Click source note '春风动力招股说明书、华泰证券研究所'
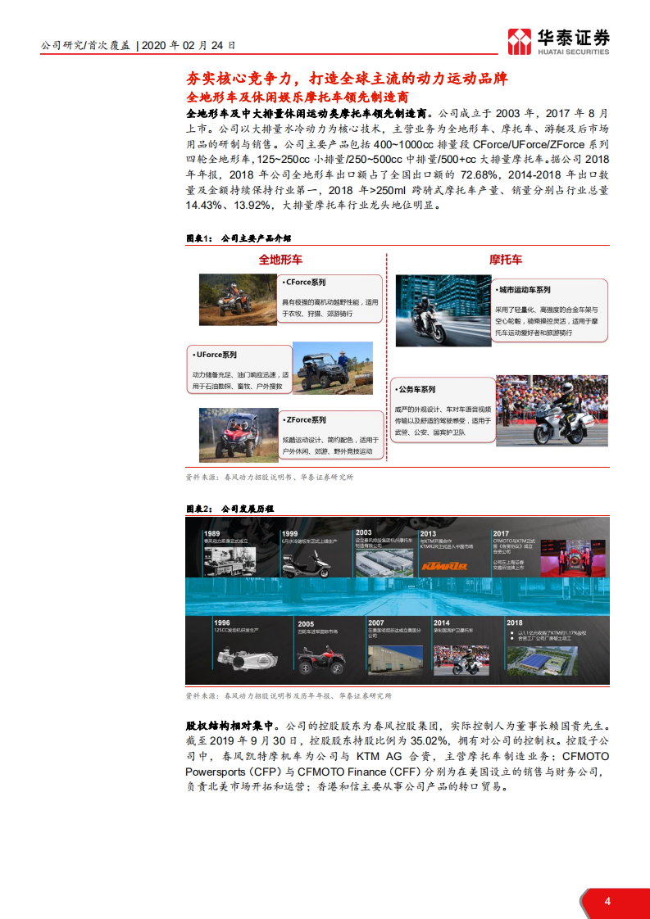This screenshot has width=650, height=919. (x=289, y=477)
